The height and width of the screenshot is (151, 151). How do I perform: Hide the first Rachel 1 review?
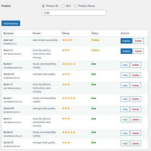[x=125, y=65]
